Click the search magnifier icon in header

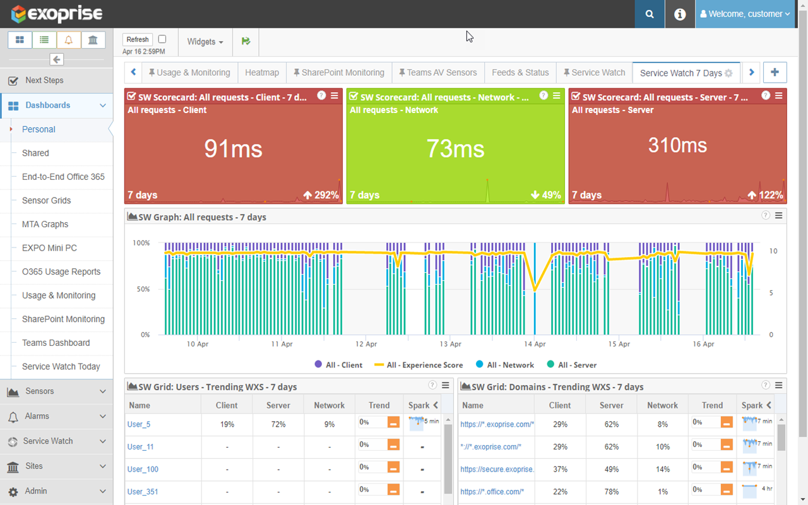click(650, 14)
